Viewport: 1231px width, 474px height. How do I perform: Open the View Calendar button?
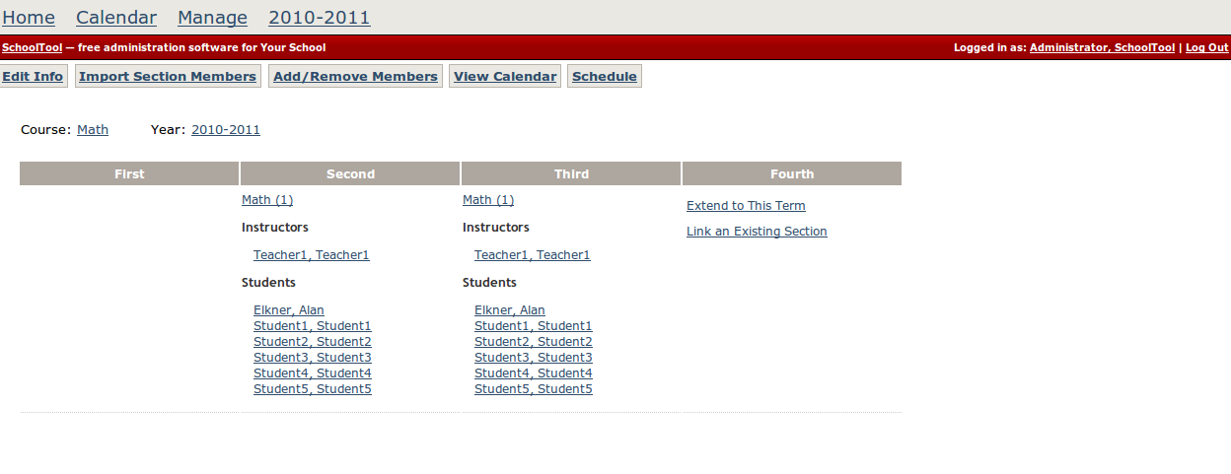tap(505, 77)
